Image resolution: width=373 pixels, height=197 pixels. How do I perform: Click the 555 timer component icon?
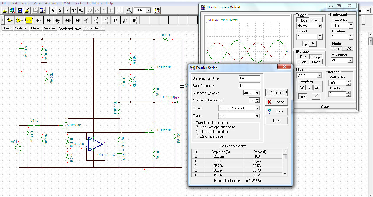pos(29,20)
